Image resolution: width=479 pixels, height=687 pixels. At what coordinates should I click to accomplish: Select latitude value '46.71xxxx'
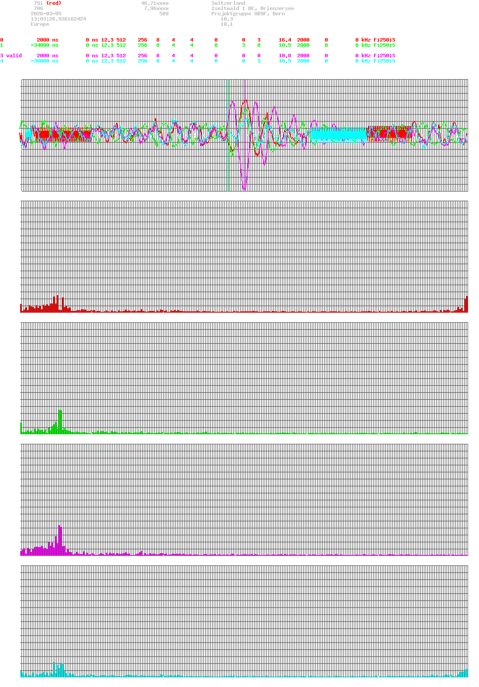coord(155,3)
